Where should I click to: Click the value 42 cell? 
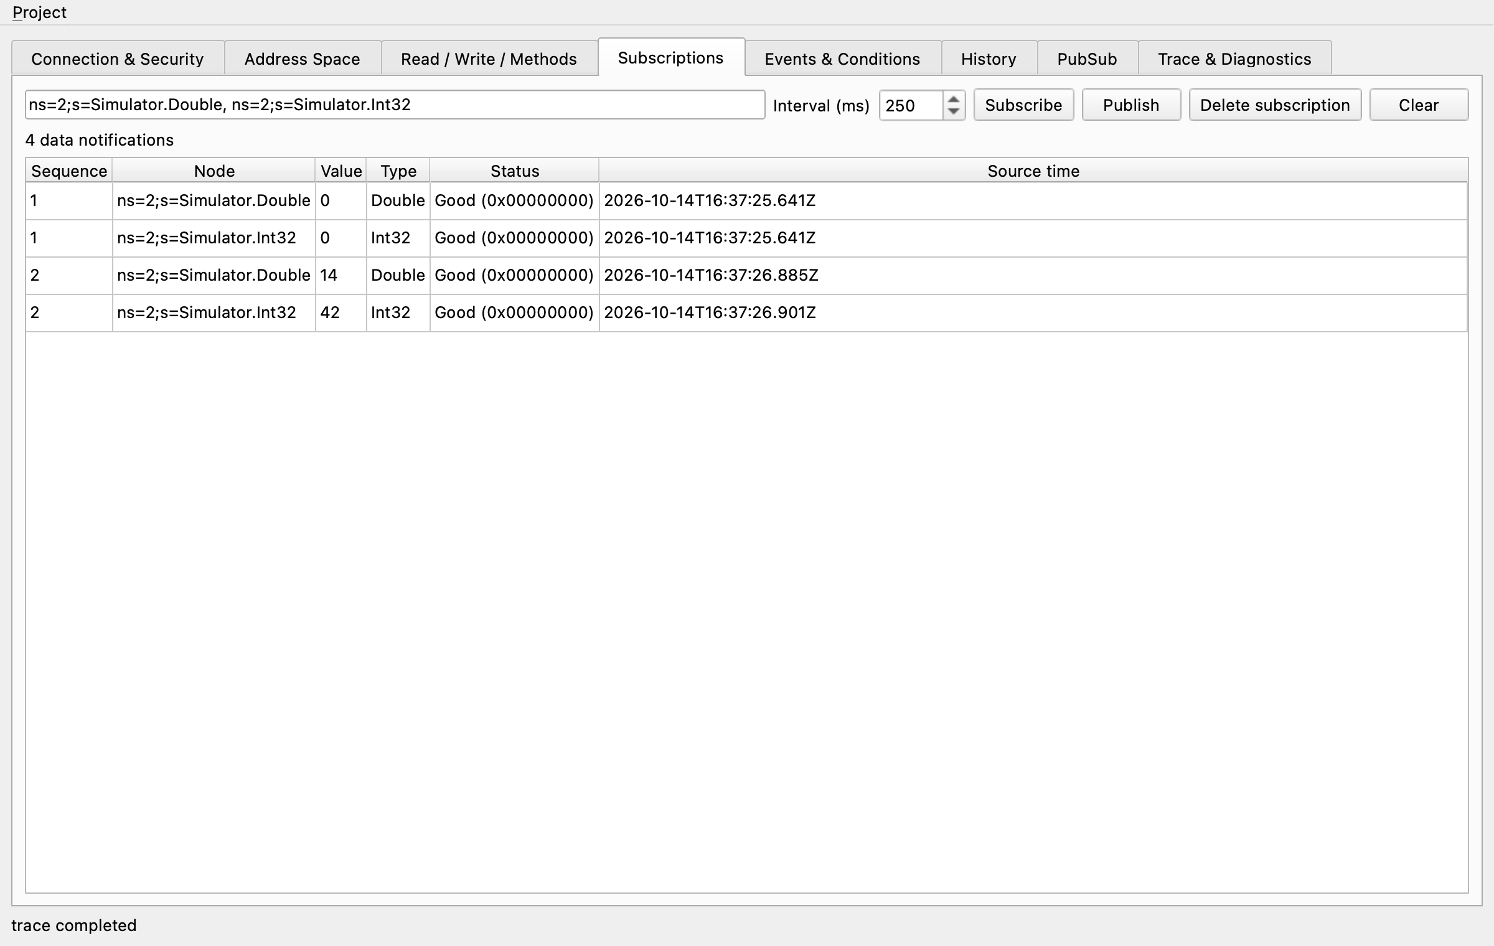(x=341, y=312)
